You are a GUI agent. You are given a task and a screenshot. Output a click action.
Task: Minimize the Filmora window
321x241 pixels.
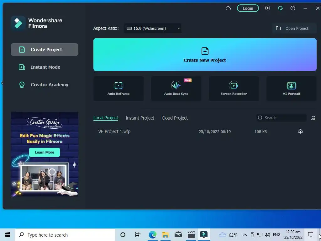tap(305, 8)
